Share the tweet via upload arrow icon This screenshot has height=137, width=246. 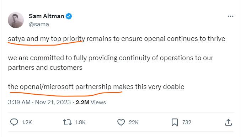coord(228,122)
